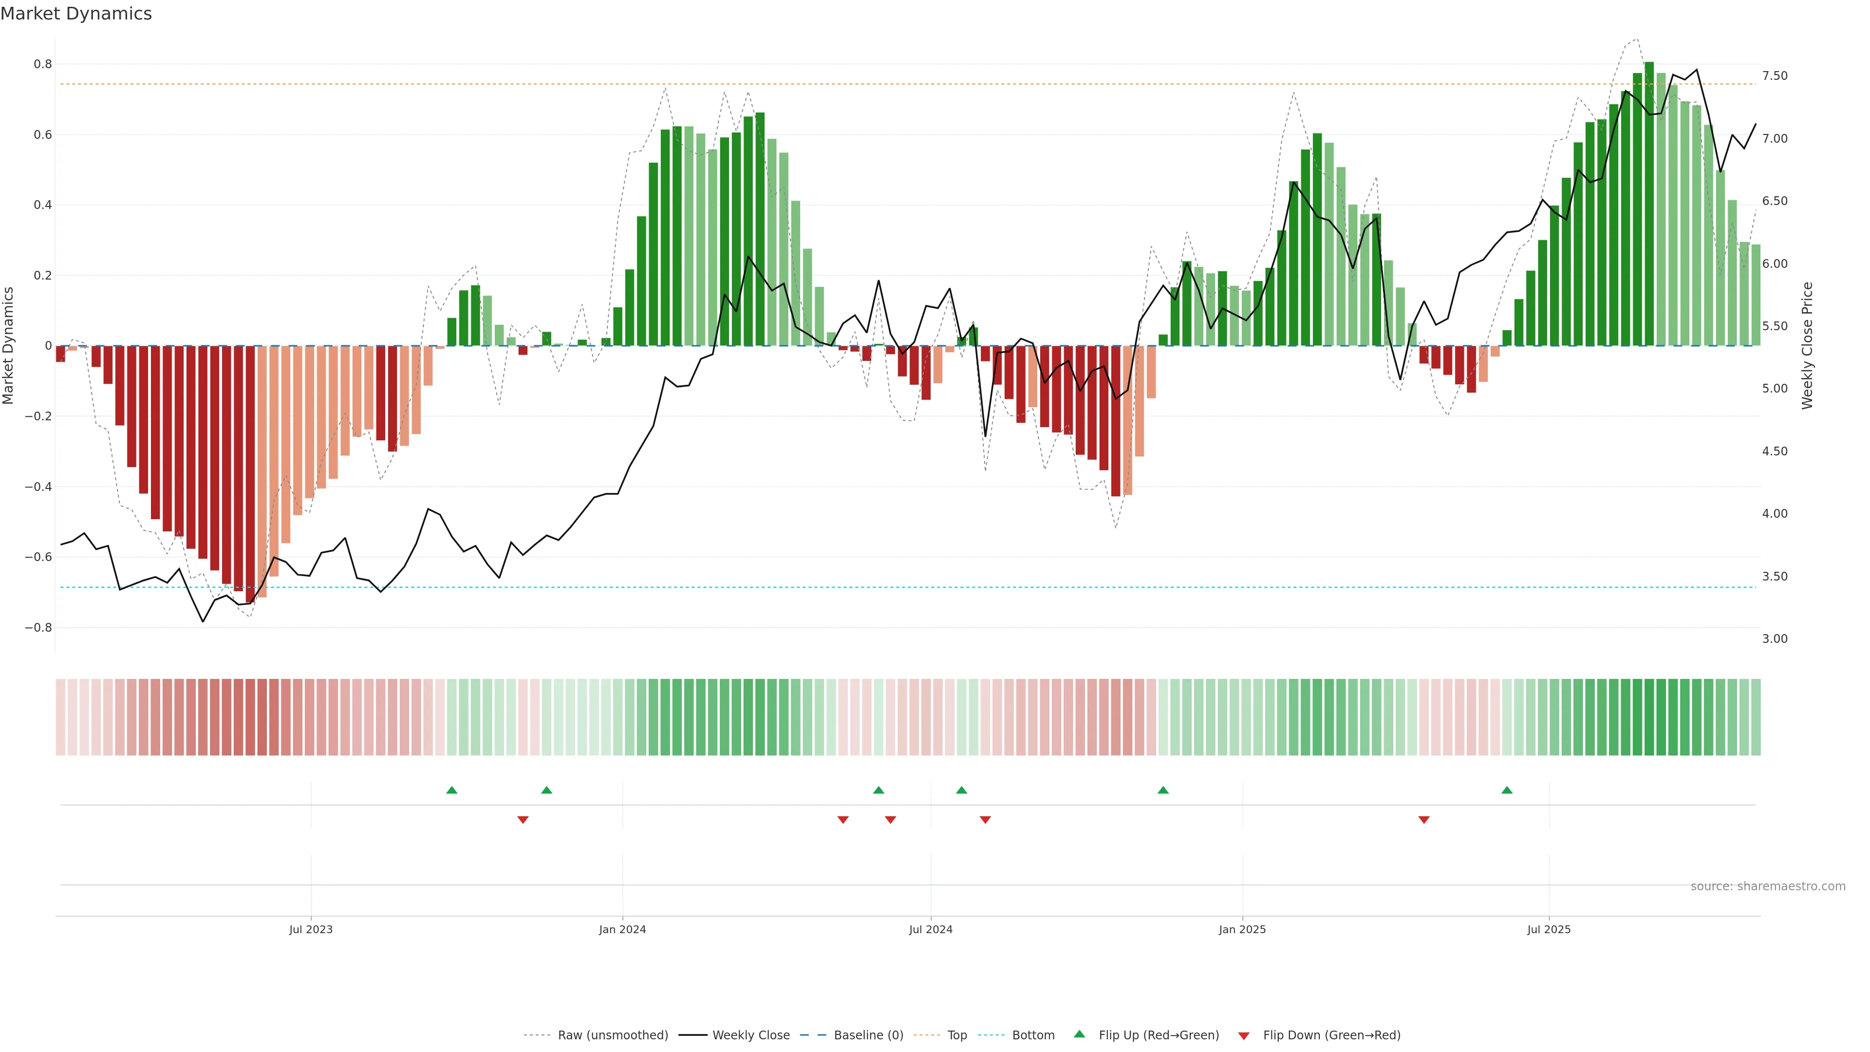Click the first red flip-down triangle marker
The width and height of the screenshot is (1870, 1052).
(x=523, y=820)
